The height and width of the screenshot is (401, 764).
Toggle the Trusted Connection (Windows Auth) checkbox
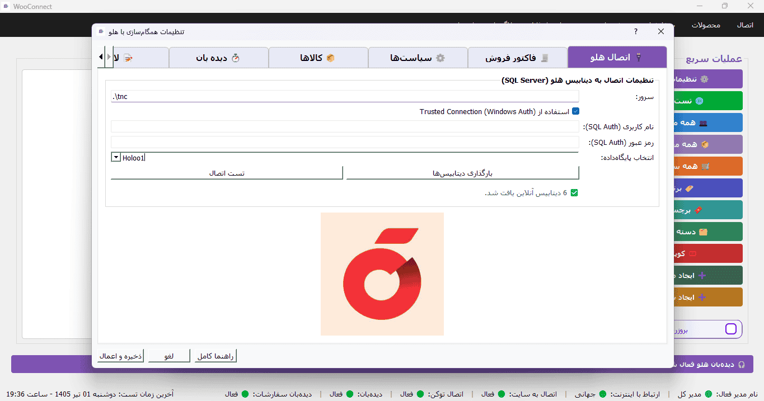pyautogui.click(x=575, y=111)
